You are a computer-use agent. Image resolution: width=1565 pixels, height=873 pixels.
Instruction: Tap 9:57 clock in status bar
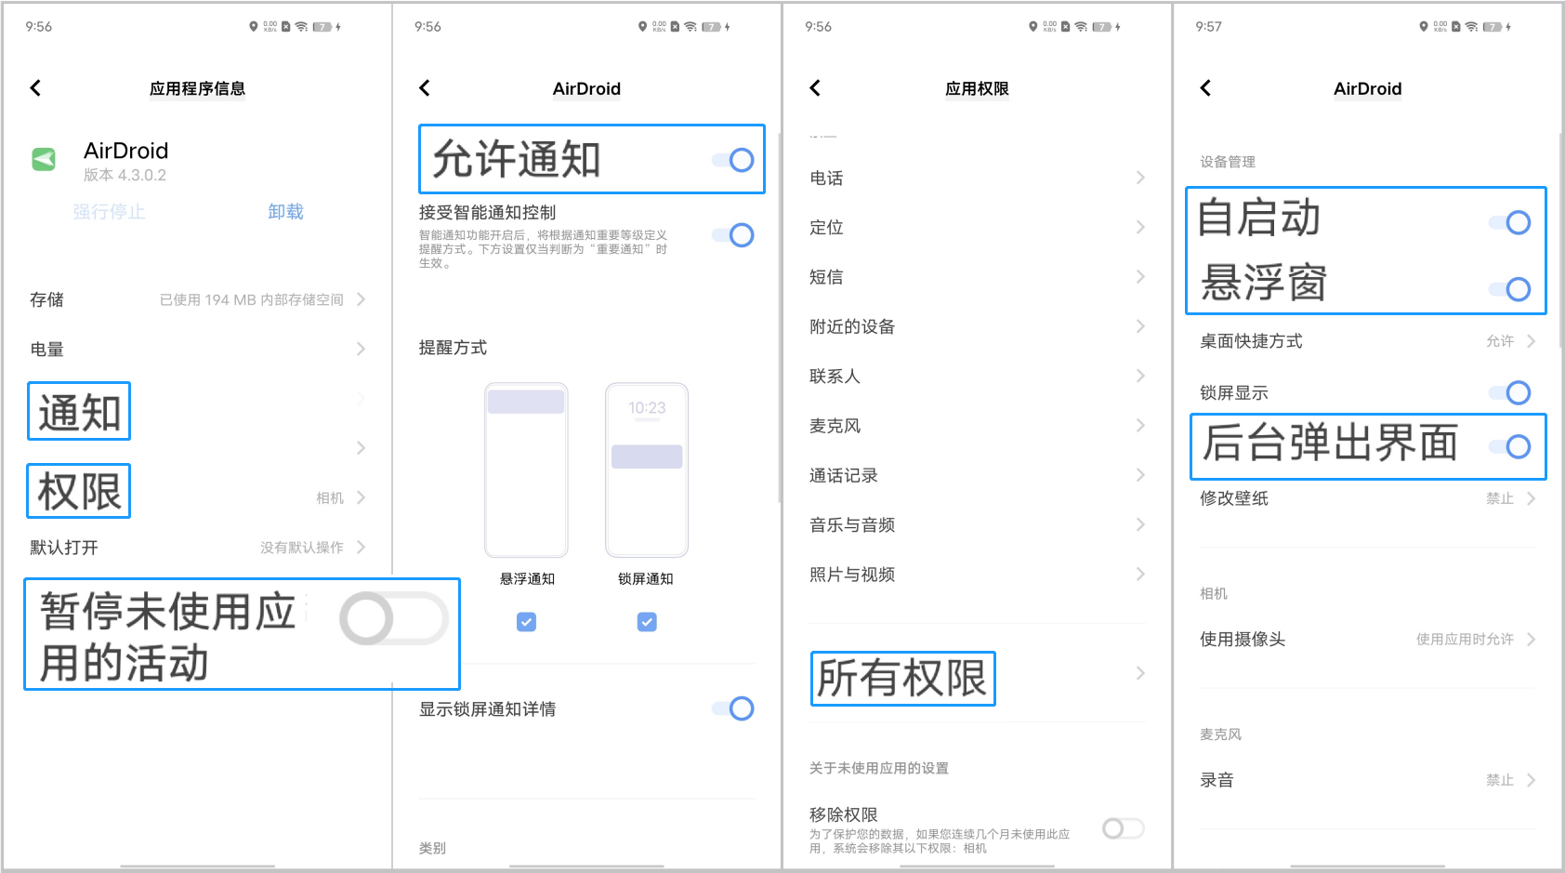click(1209, 27)
